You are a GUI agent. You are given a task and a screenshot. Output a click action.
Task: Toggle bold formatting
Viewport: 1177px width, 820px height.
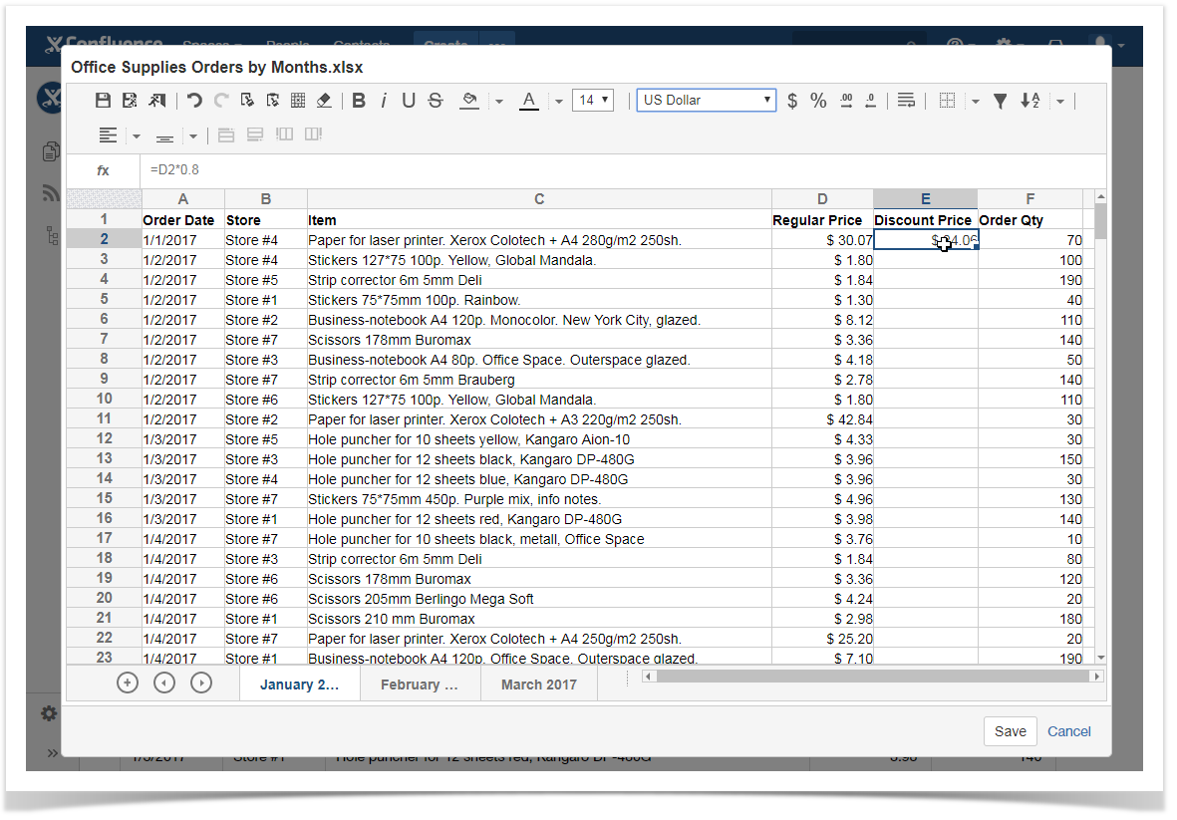coord(359,101)
